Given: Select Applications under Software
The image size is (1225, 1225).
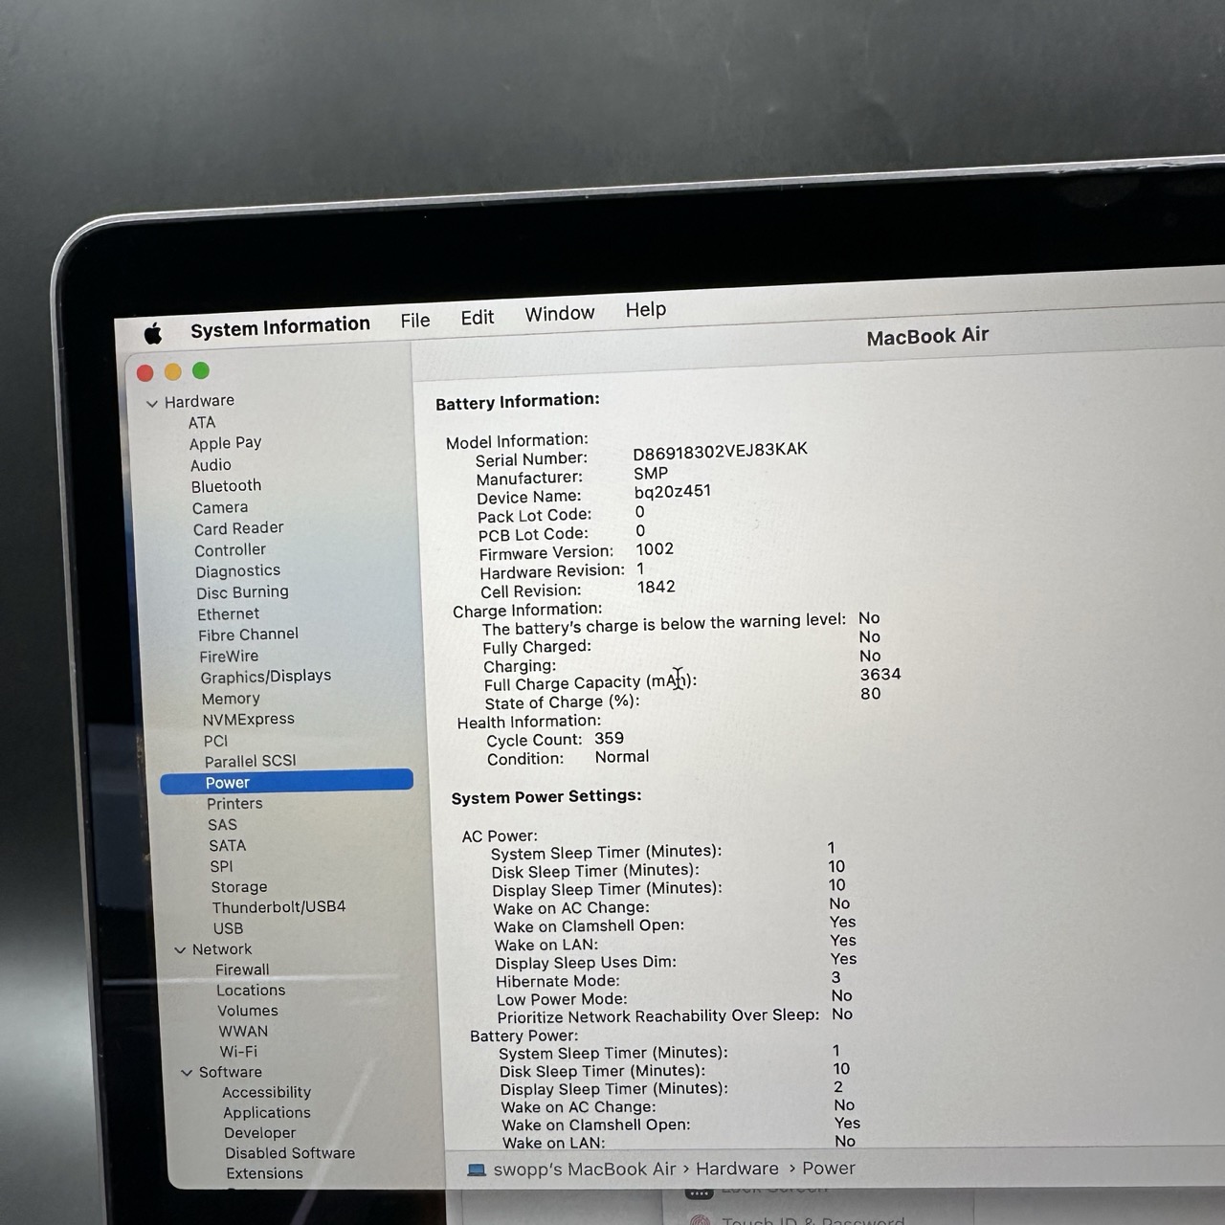Looking at the screenshot, I should [x=267, y=1113].
